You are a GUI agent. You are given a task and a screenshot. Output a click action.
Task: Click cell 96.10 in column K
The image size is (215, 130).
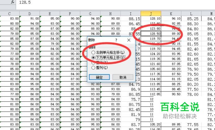[171, 19]
